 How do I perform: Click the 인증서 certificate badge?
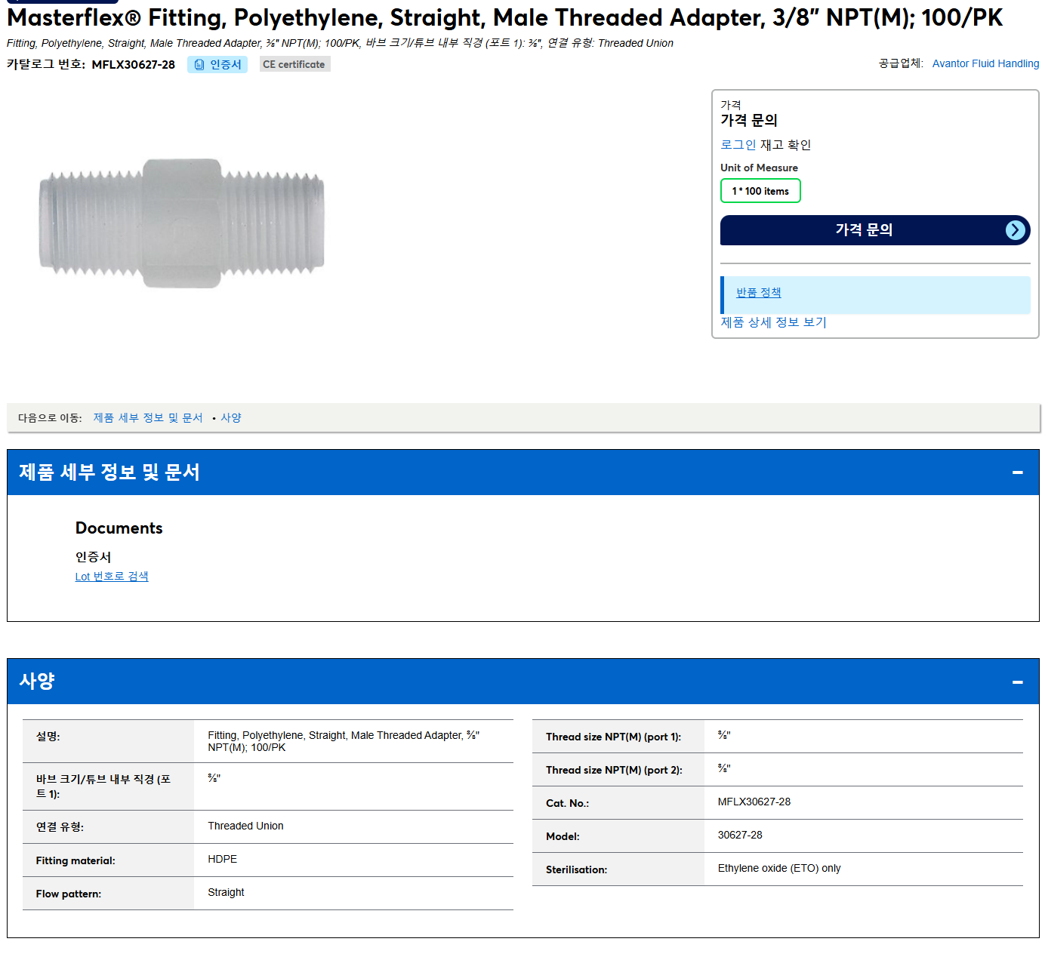[x=217, y=65]
